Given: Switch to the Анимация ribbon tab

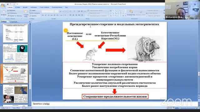Looking at the screenshot, I should coord(33,7).
